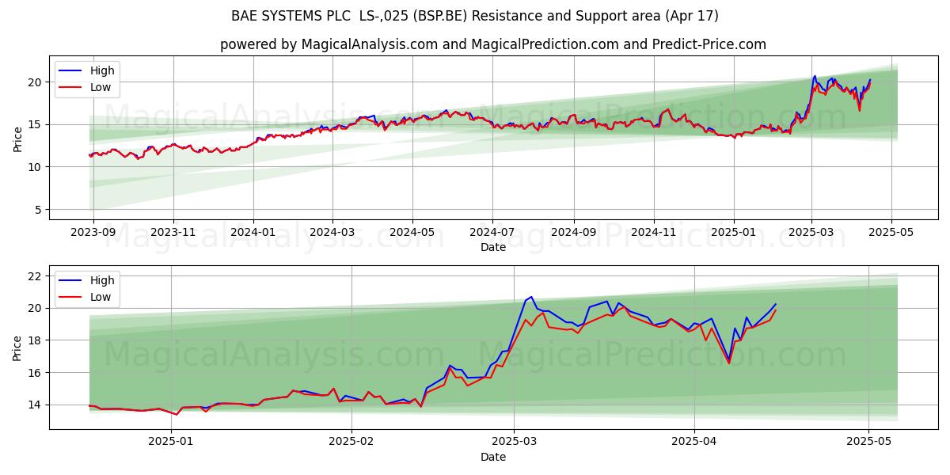Image resolution: width=950 pixels, height=475 pixels.
Task: Click the '2025-01' x-axis label in top chart
Action: coord(733,234)
